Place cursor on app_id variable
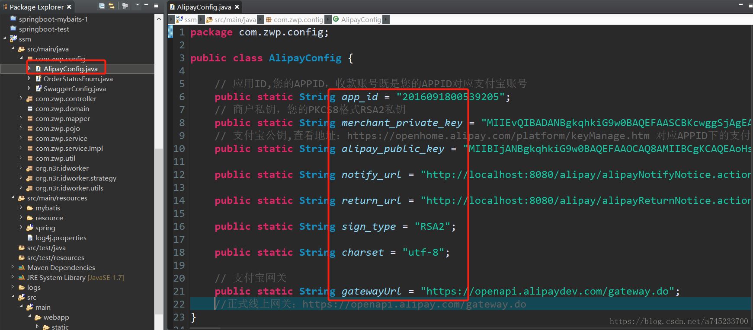This screenshot has height=330, width=753. point(359,97)
